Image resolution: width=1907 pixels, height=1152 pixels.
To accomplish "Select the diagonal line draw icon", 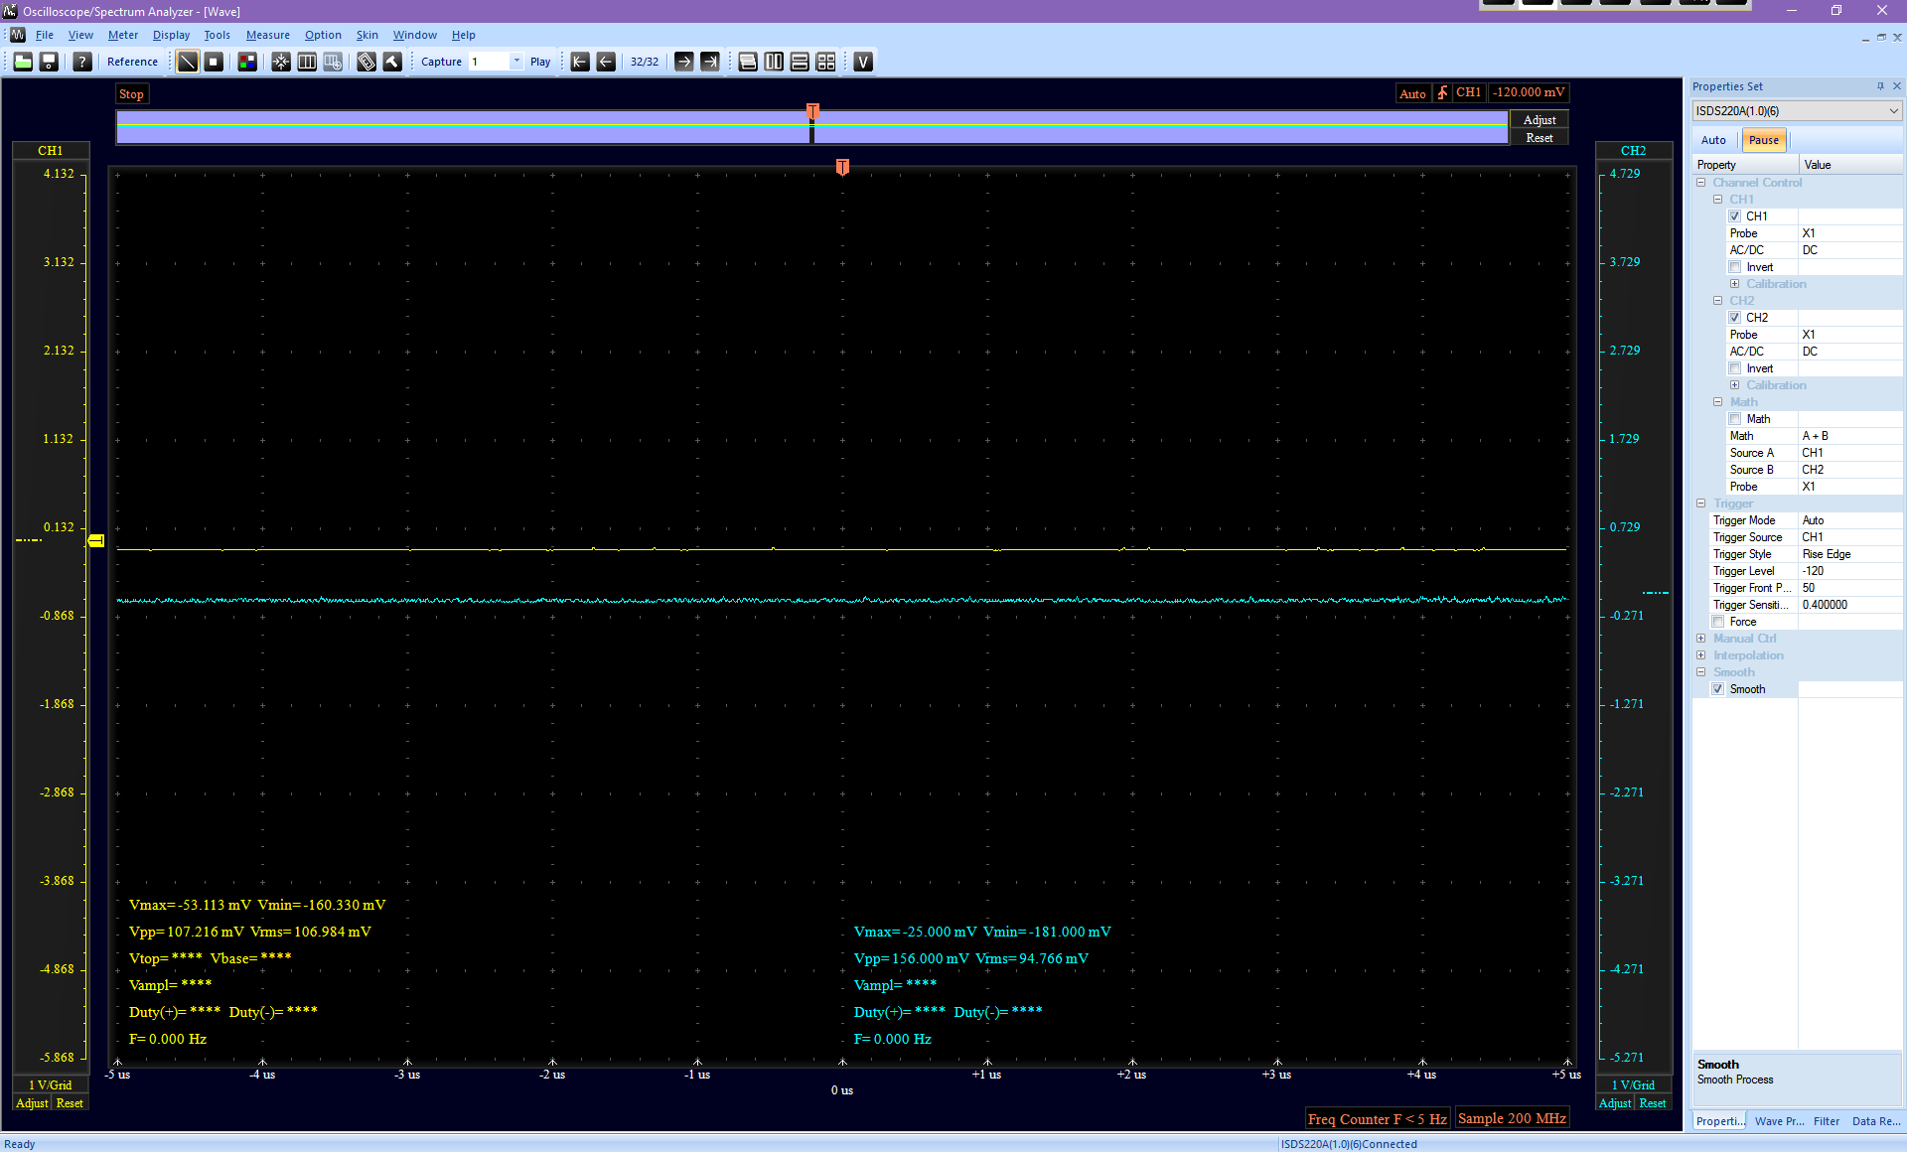I will (188, 62).
